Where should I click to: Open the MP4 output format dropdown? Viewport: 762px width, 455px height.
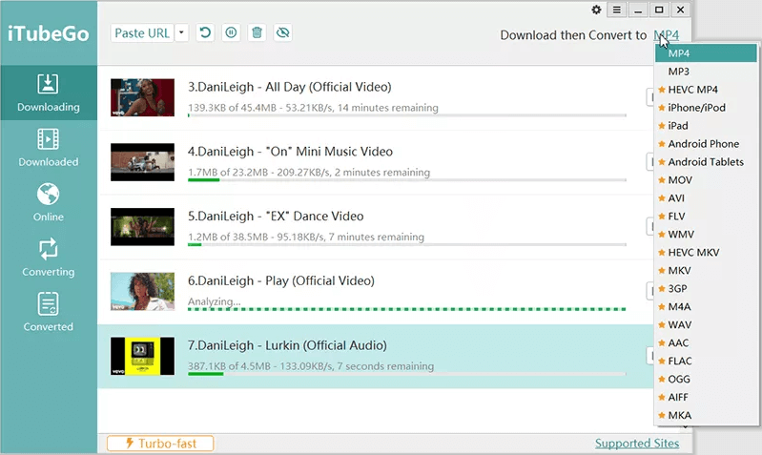(x=667, y=35)
